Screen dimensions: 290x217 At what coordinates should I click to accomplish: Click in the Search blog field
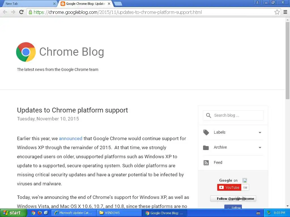(x=233, y=115)
